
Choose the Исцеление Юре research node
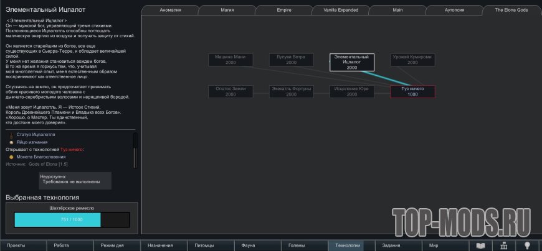(x=352, y=91)
